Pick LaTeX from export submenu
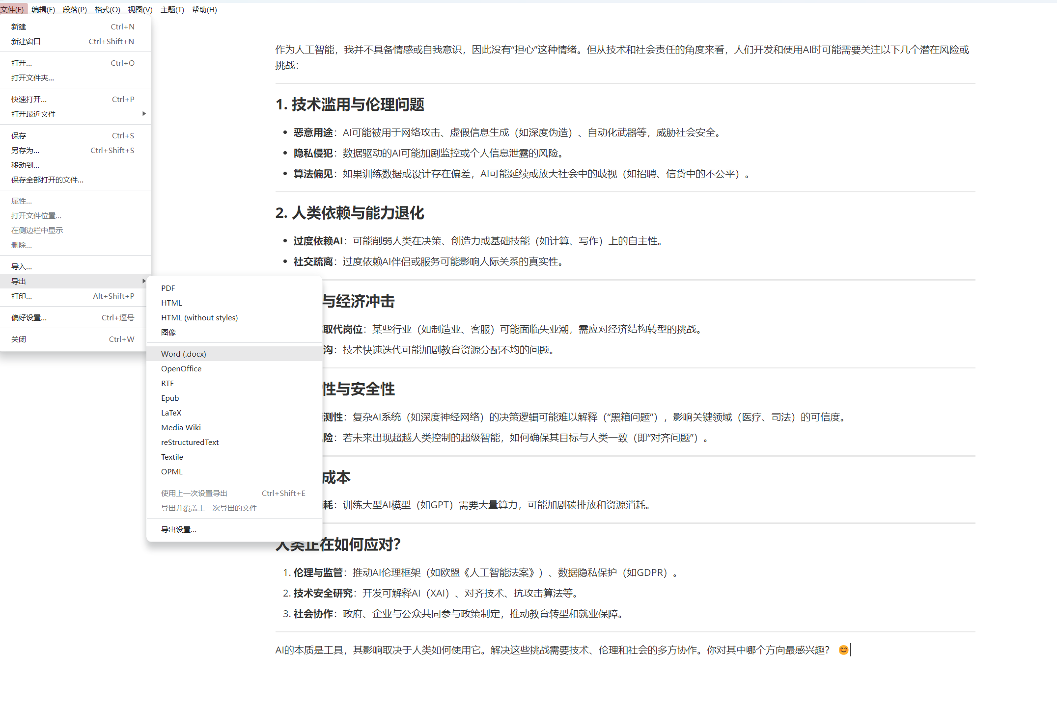1057x702 pixels. (171, 413)
